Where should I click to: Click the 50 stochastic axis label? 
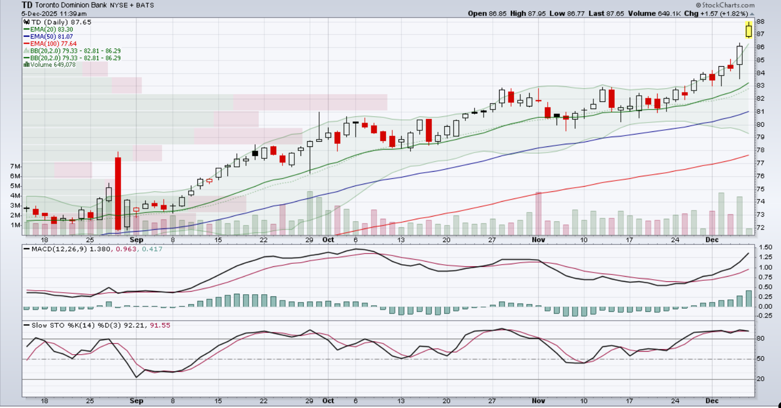[760, 359]
